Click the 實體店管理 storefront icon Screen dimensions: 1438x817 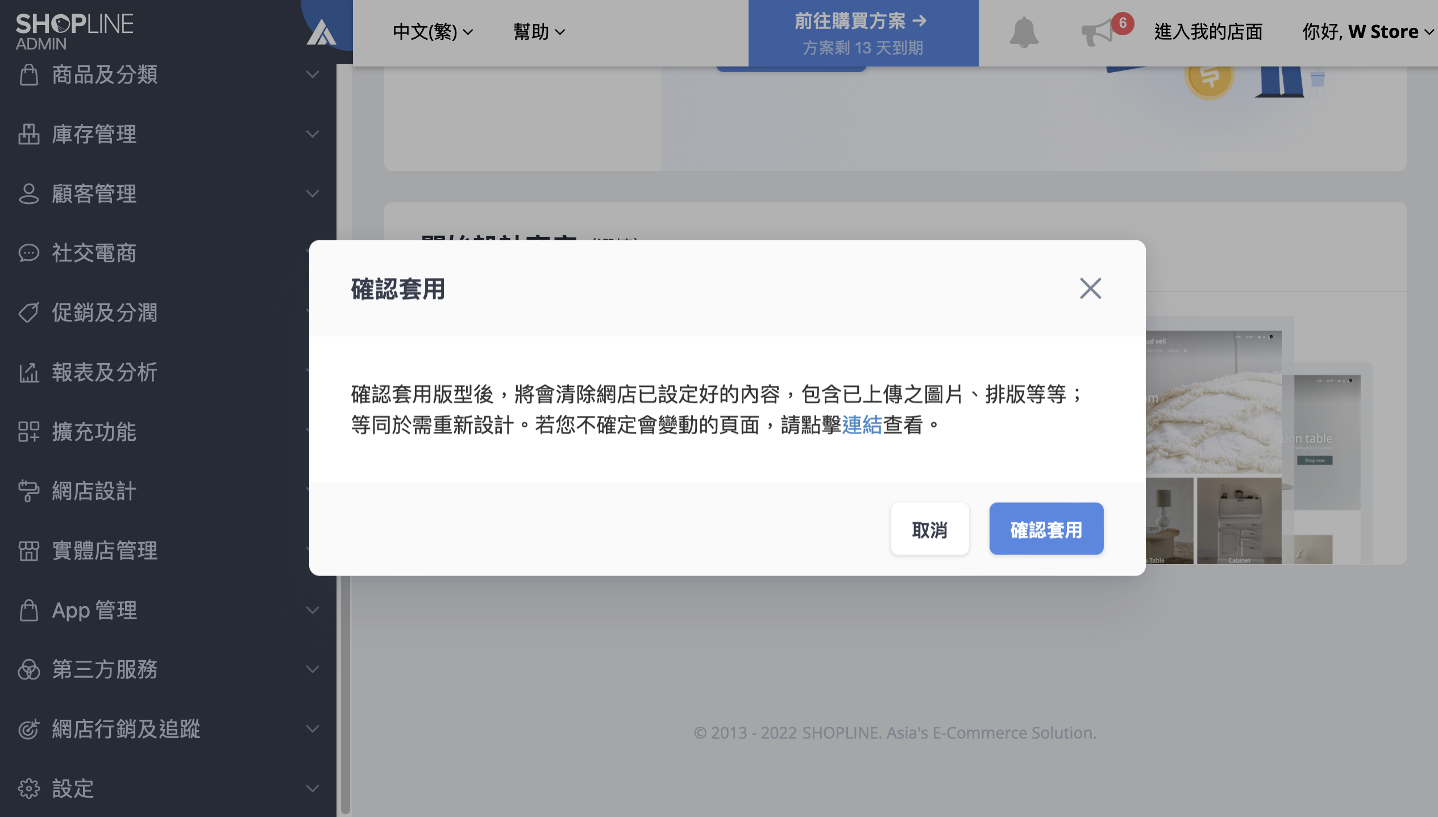point(28,551)
